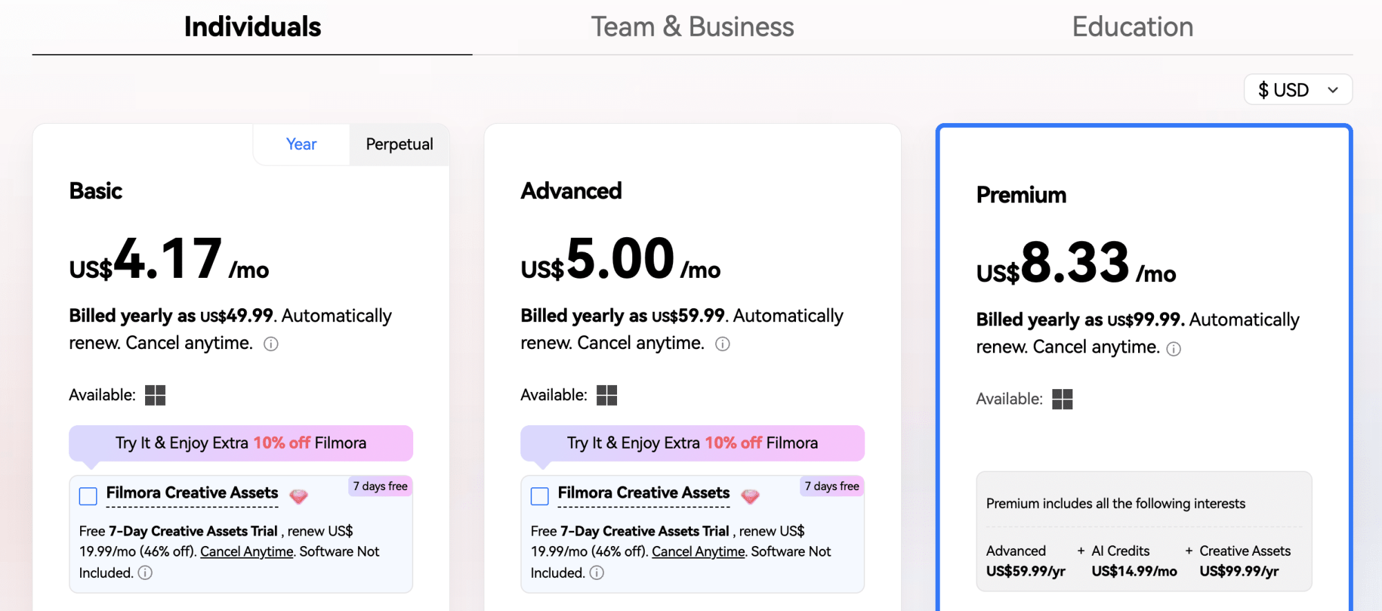Click the AI Credits US$14.99/mo item
Image resolution: width=1382 pixels, height=611 pixels.
pos(1135,561)
